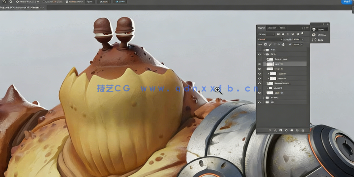
Task: Filter layers by shape layers icon
Action: tap(293, 34)
